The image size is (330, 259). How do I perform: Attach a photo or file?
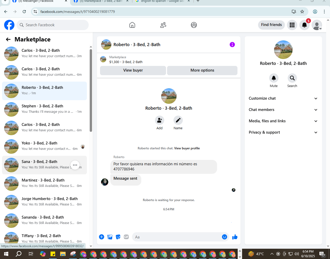click(x=110, y=237)
